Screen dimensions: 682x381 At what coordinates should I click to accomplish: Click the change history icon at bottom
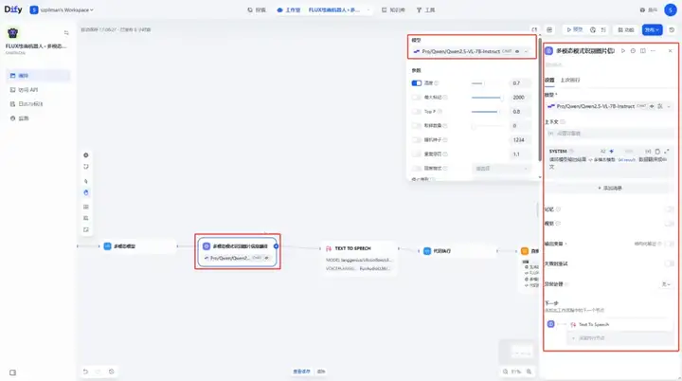(112, 372)
